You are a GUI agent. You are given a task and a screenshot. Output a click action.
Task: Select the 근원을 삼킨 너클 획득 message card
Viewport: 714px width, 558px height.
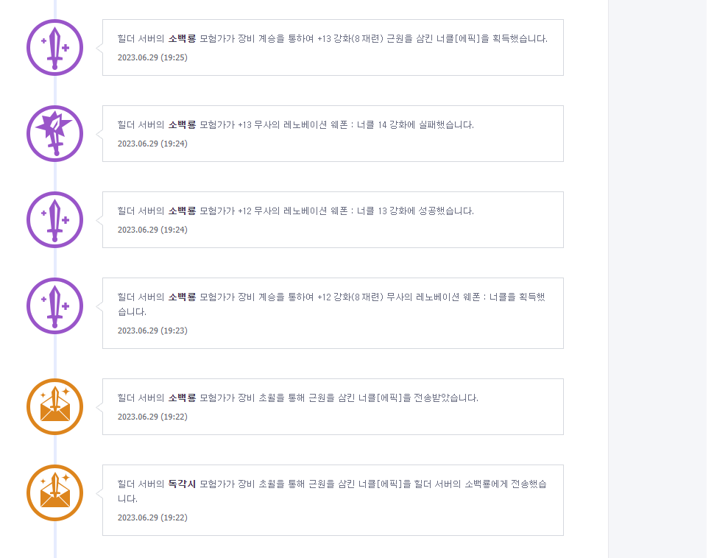click(333, 47)
